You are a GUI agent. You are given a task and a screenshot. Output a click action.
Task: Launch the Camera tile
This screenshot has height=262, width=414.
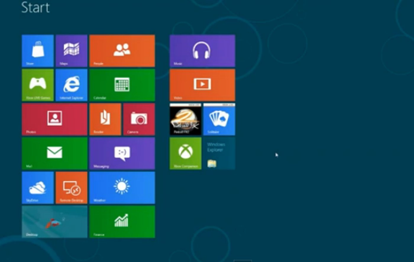click(x=139, y=119)
